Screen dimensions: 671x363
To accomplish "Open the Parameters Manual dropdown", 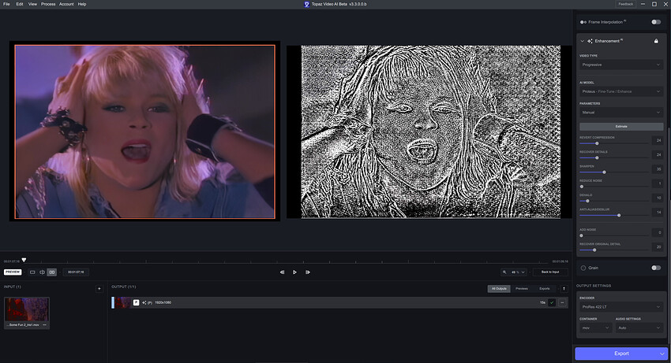I will (621, 113).
